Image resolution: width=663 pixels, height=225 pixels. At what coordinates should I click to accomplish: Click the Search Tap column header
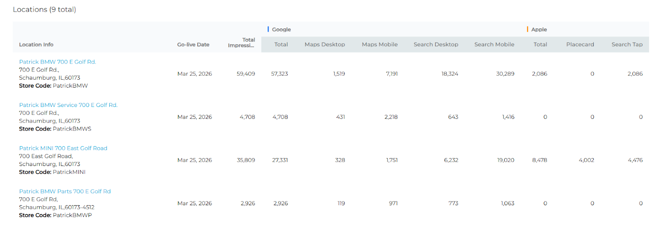click(x=627, y=45)
